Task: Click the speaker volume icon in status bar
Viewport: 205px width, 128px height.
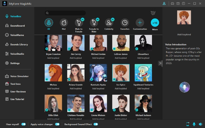Action: pos(200,124)
